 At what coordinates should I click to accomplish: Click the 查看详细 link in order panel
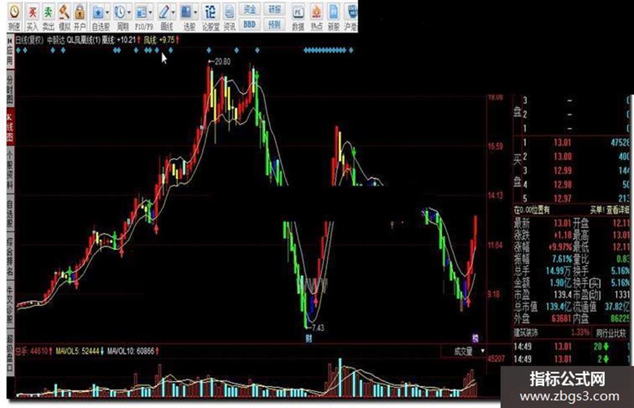pyautogui.click(x=617, y=210)
